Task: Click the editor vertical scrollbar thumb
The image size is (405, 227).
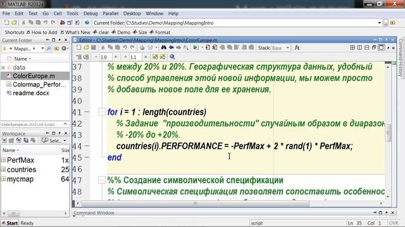Action: 388,132
